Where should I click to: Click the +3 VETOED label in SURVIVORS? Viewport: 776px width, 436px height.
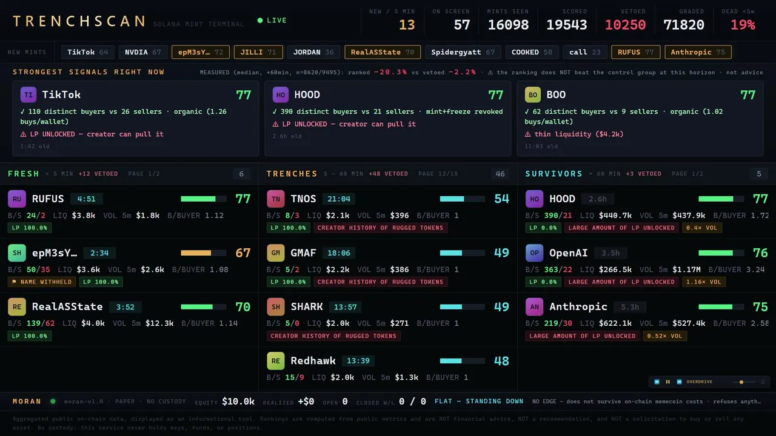coord(644,174)
